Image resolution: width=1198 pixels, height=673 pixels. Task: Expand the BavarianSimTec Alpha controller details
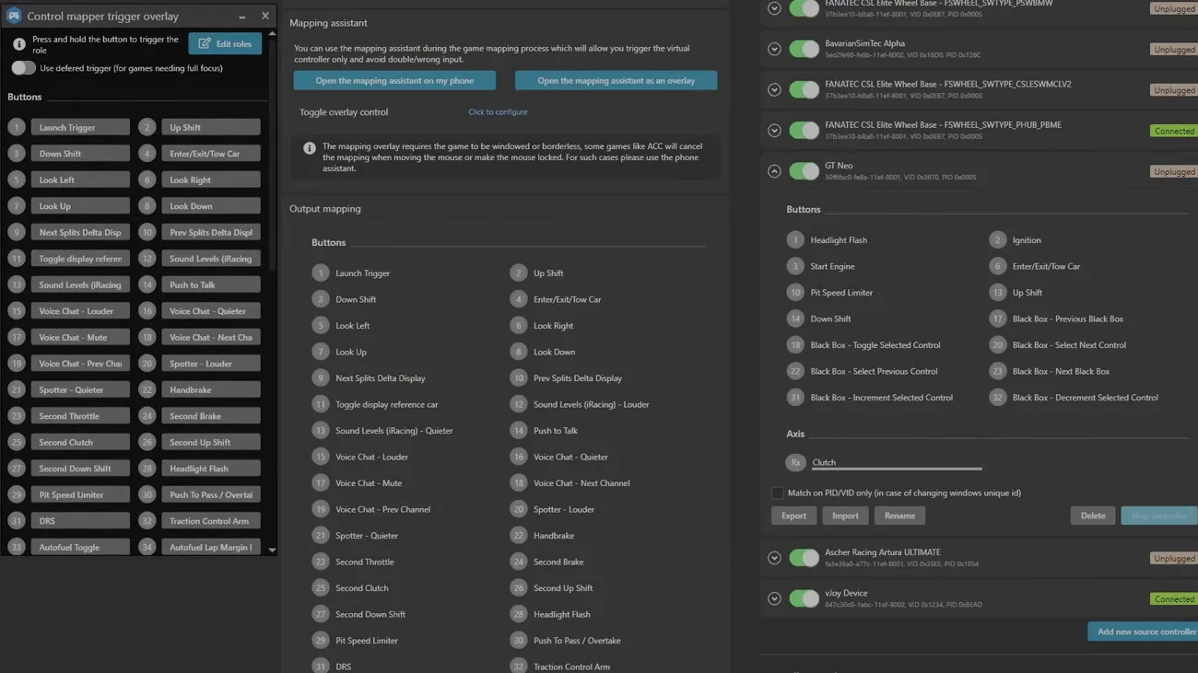(x=774, y=49)
